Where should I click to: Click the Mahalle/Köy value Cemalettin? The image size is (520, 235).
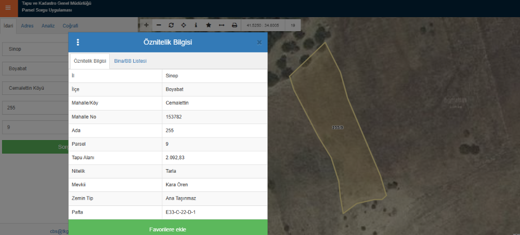pos(177,103)
